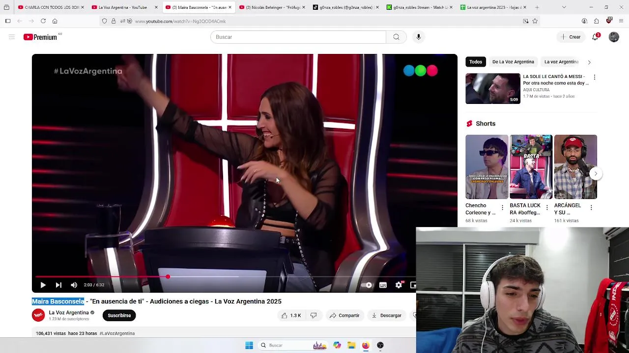
Task: Click Shorts section heading
Action: (x=486, y=124)
